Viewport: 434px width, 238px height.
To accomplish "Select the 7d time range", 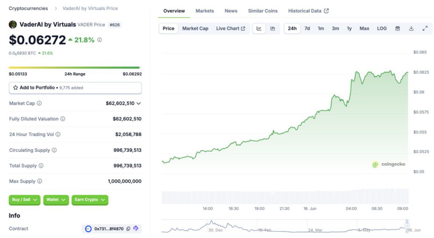I will (x=307, y=28).
